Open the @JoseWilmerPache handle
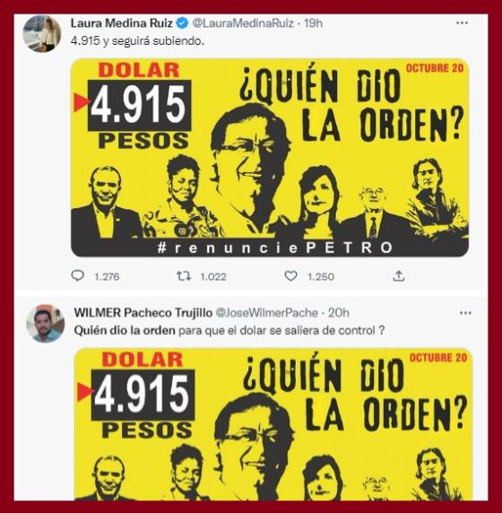The image size is (502, 513). click(266, 313)
